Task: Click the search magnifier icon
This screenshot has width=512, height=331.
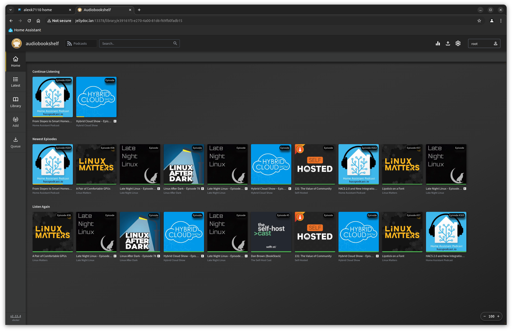Action: [175, 43]
